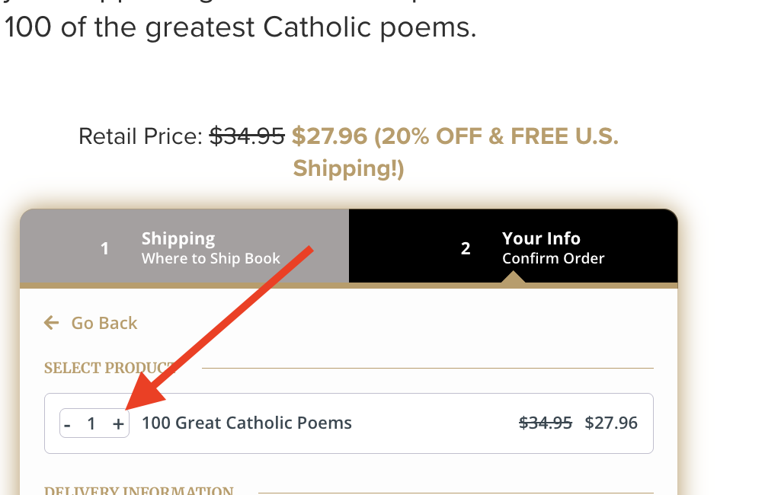
Task: Switch to the Shipping step tab
Action: pos(184,247)
